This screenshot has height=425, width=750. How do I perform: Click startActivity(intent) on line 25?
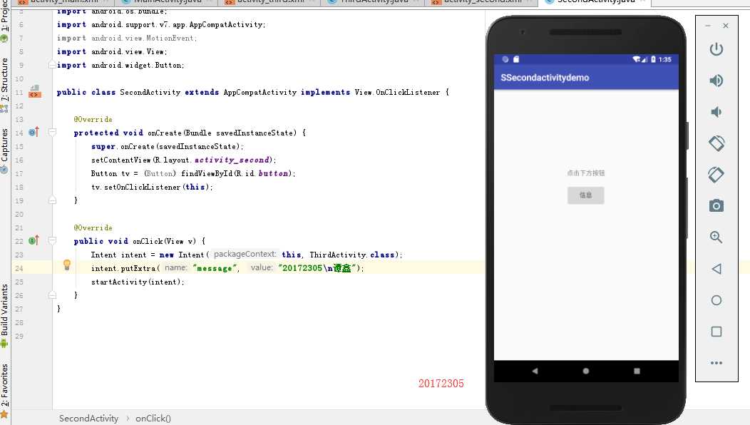coord(138,282)
